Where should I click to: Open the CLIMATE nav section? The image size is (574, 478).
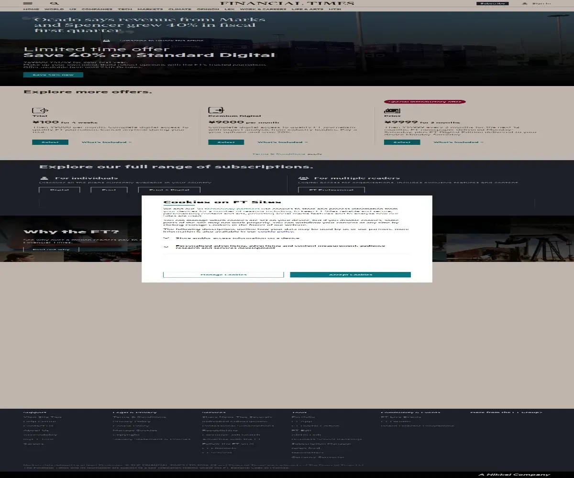180,9
